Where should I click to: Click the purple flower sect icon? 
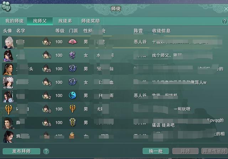(x=72, y=55)
